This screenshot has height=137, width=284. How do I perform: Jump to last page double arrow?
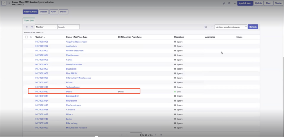(161, 135)
